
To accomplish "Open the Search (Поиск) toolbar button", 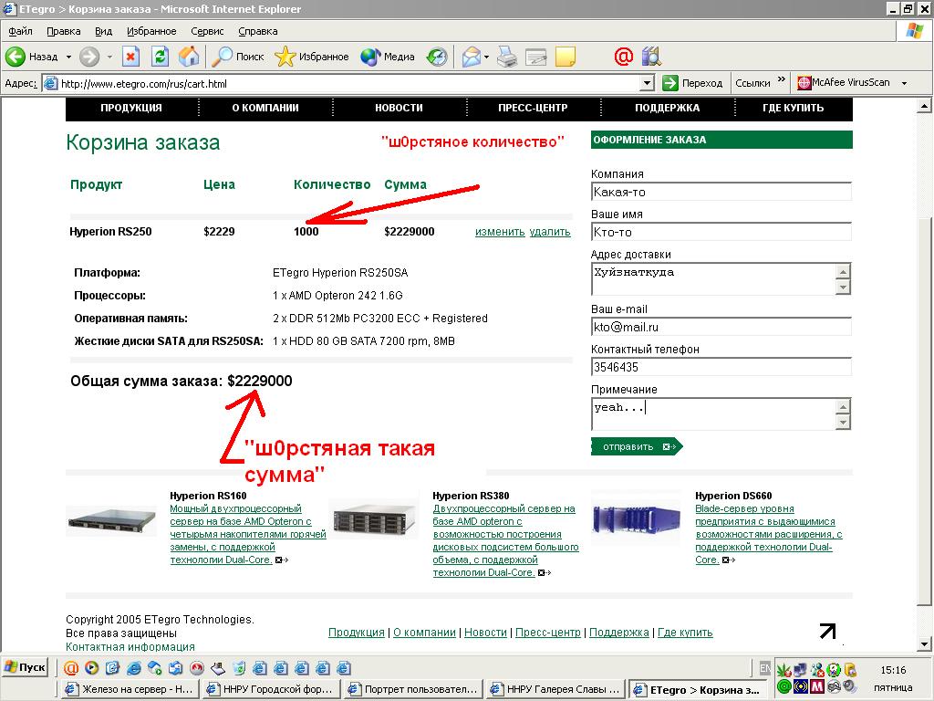I will click(238, 57).
